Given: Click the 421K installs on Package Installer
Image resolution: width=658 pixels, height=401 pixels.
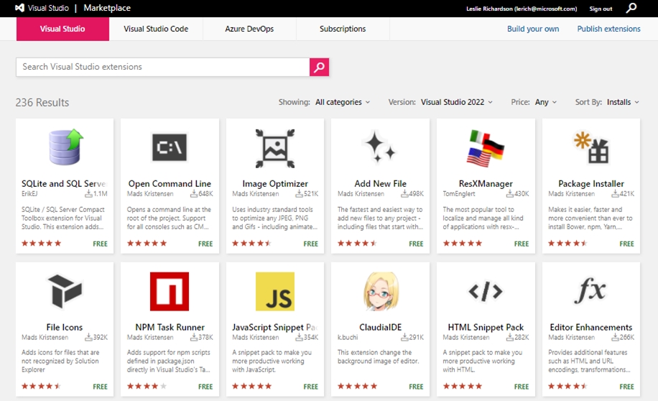Looking at the screenshot, I should coord(623,193).
